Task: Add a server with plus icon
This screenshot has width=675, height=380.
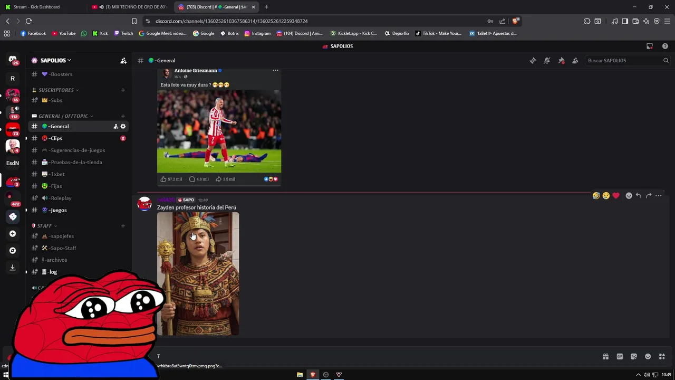Action: coord(13,234)
